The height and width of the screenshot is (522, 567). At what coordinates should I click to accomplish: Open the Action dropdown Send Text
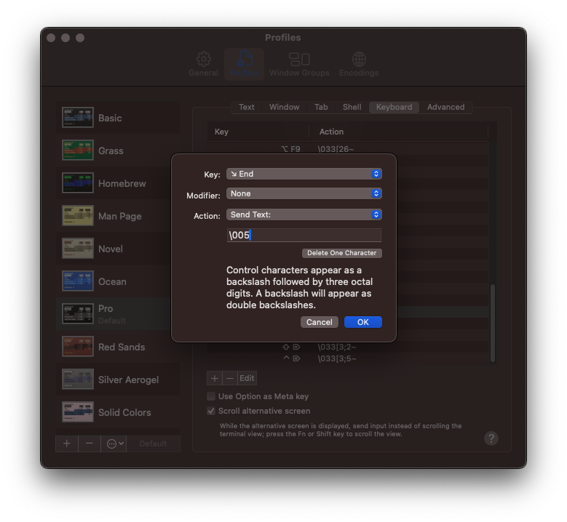click(x=304, y=214)
